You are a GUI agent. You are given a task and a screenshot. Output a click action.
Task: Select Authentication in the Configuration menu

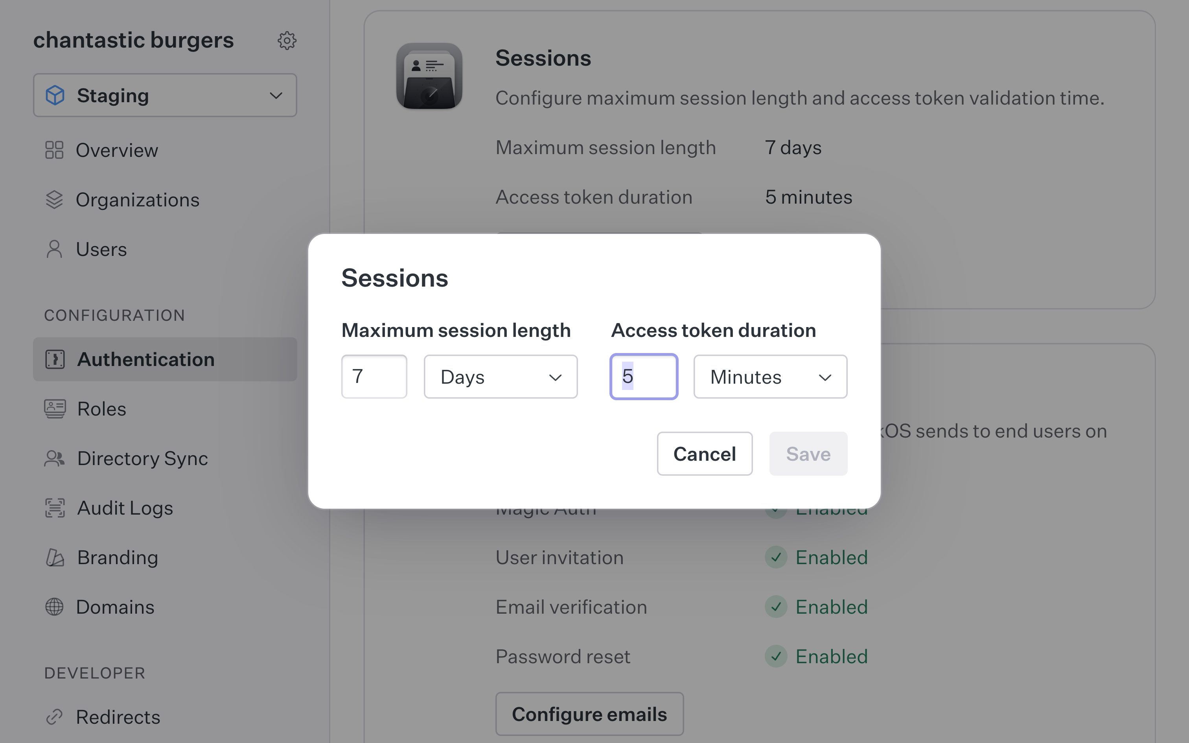tap(146, 359)
